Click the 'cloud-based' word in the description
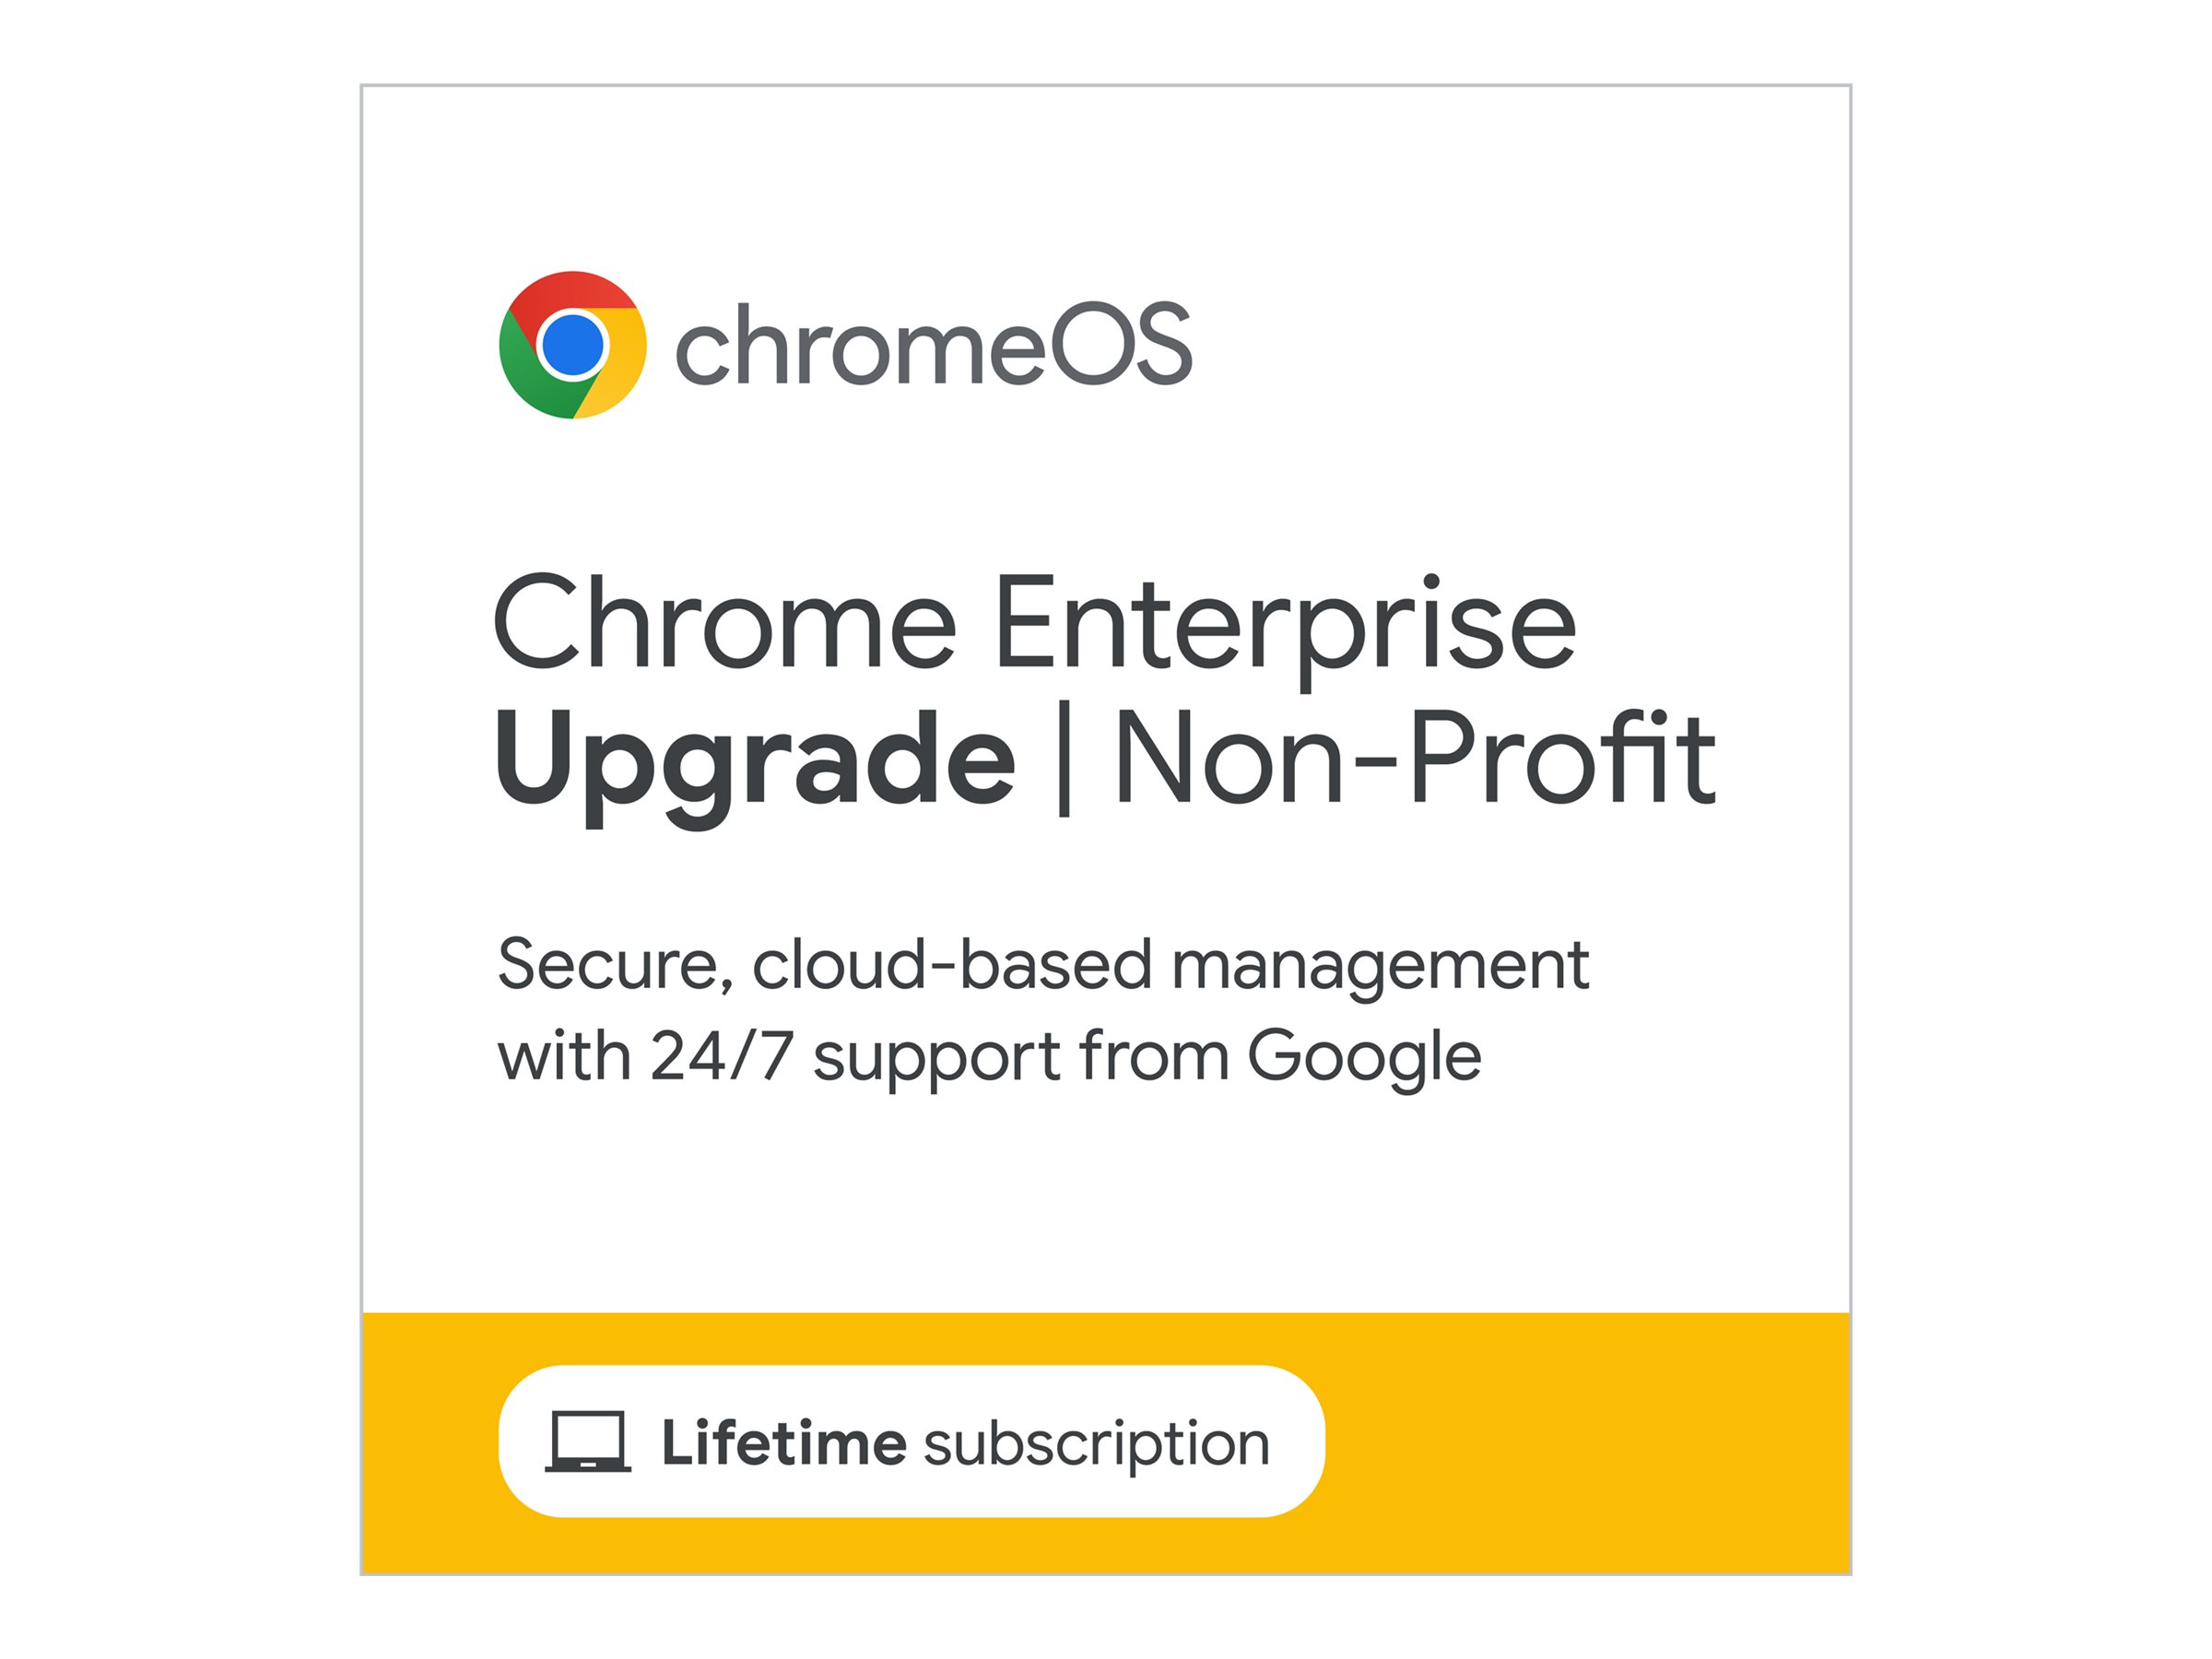2212x1659 pixels. 951,965
